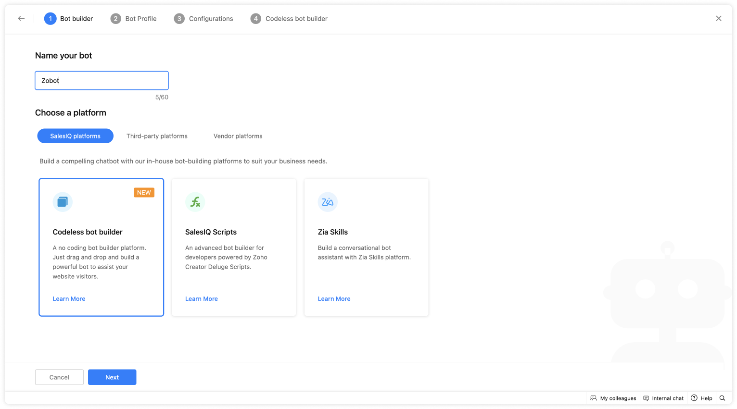Switch to Third-party platforms tab
Viewport: 737px width, 409px height.
157,136
